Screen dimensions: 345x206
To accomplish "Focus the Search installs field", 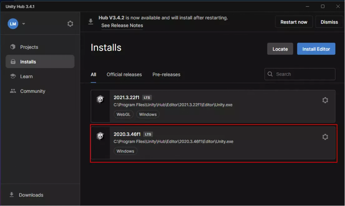I will tap(300, 74).
